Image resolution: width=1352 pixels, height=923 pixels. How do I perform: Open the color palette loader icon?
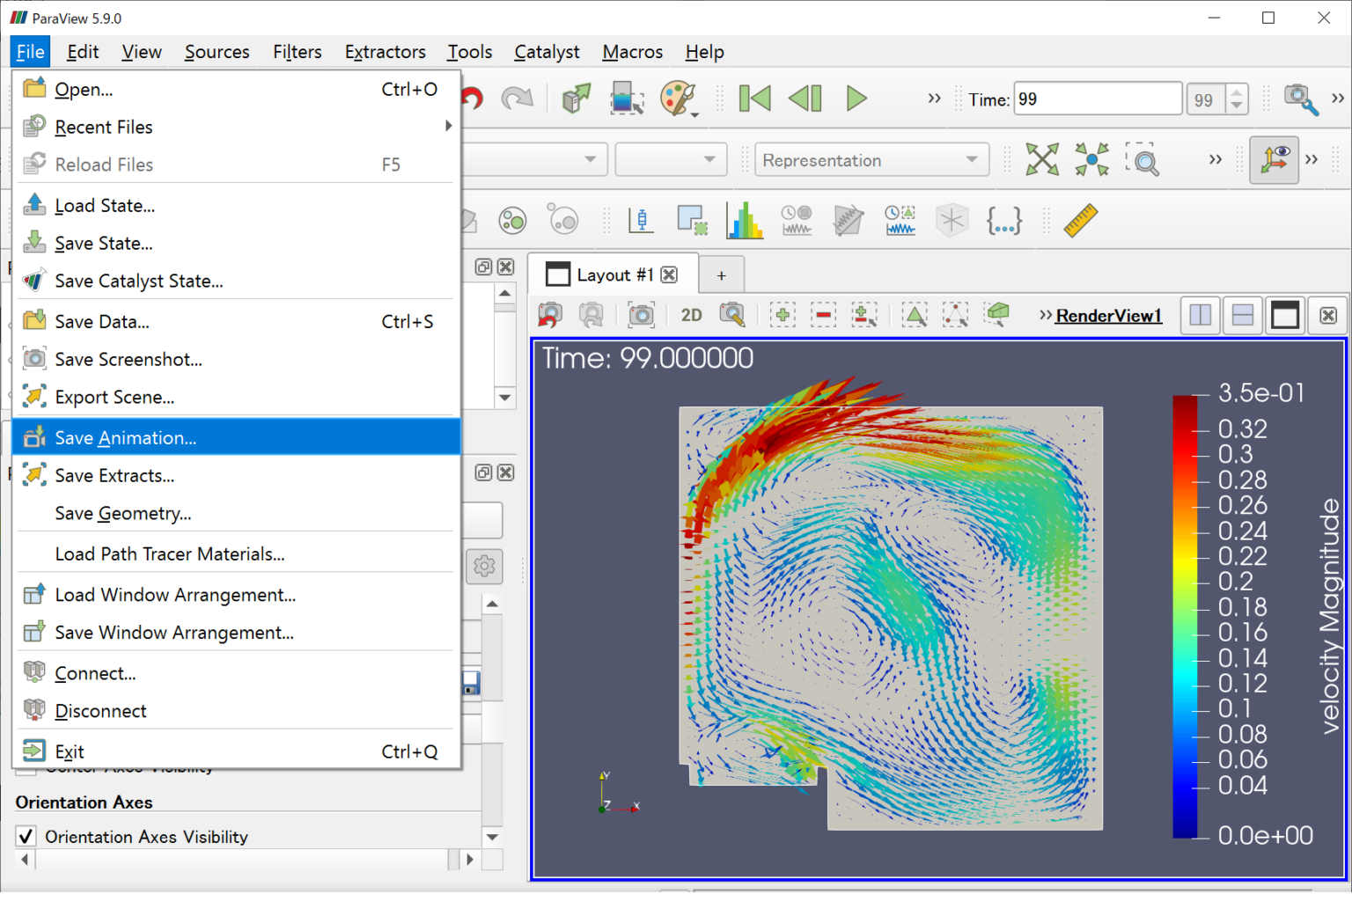click(679, 99)
